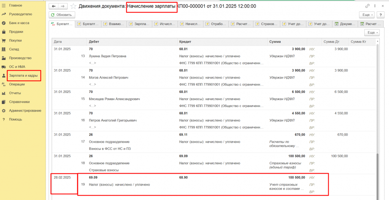Click the Операции Дт/Кт icon
This screenshot has width=389, height=200.
click(3, 84)
